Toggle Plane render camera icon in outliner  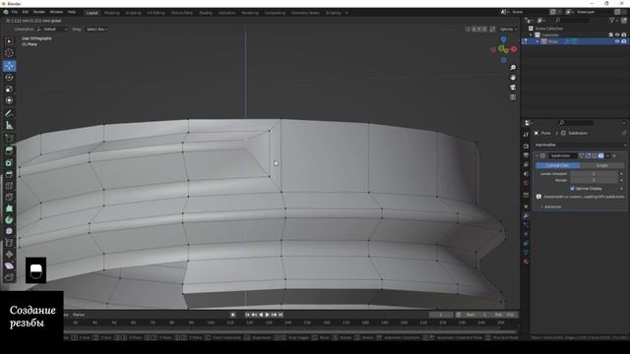624,41
